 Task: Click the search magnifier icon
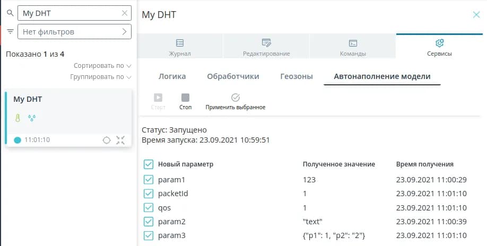pos(10,13)
